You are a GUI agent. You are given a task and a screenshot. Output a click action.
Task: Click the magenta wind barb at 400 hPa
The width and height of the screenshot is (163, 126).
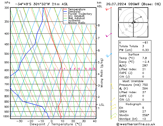108,35
